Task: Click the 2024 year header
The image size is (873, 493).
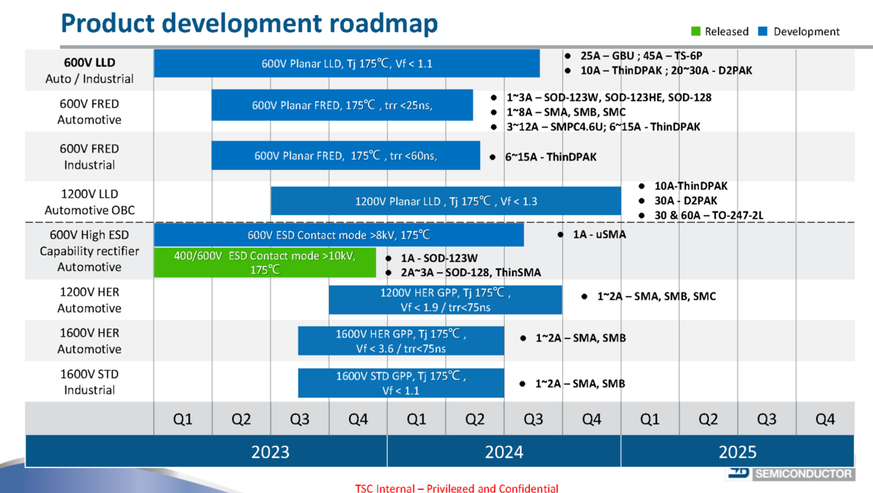Action: tap(503, 452)
